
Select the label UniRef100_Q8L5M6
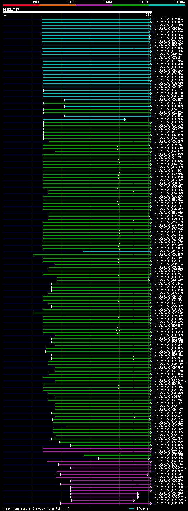pos(169,119)
